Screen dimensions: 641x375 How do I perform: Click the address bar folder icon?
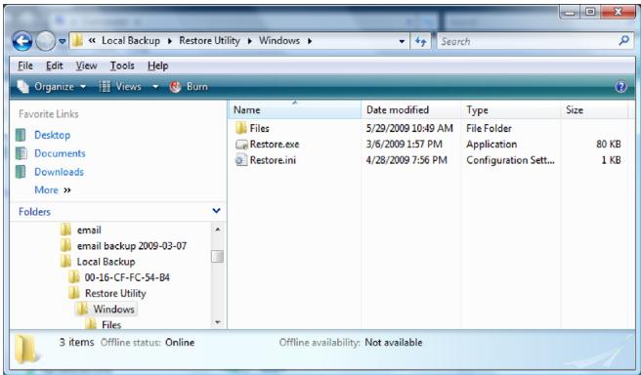[x=77, y=40]
